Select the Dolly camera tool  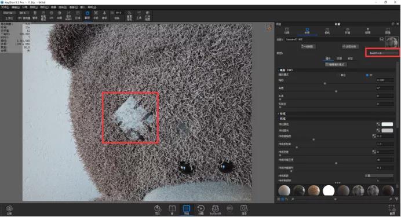(104, 15)
